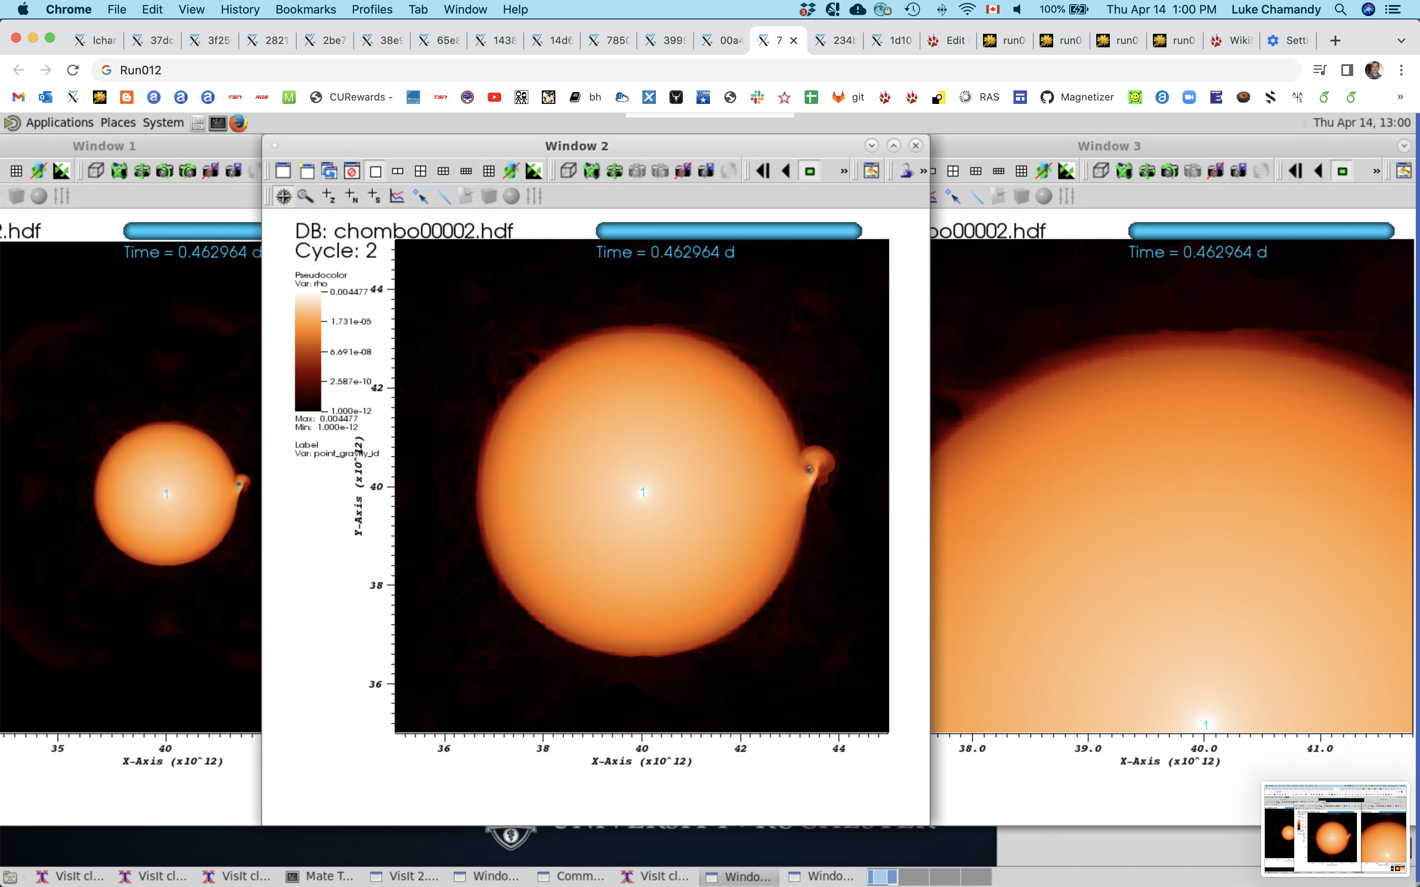Expand Chrome tab search chevron
This screenshot has width=1420, height=887.
pyautogui.click(x=1401, y=40)
